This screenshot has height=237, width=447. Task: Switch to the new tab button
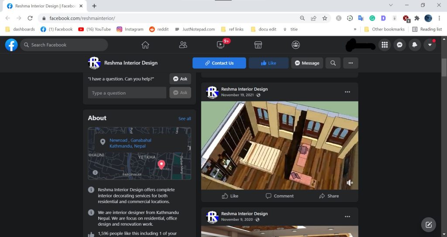pyautogui.click(x=94, y=6)
